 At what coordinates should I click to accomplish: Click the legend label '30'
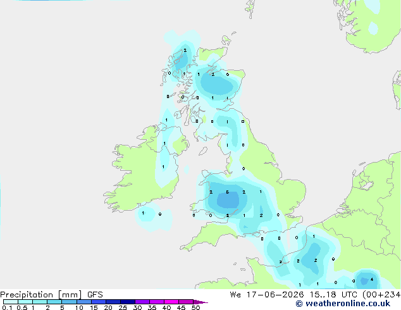click(x=137, y=307)
